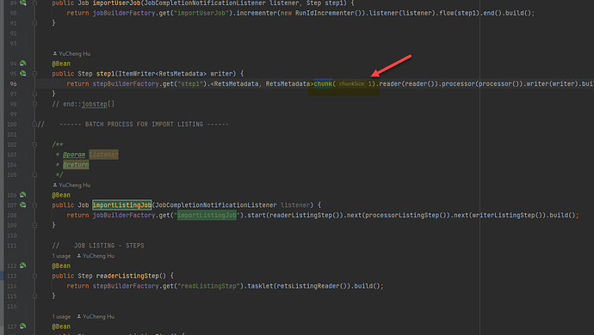Click the '// end::jobstep[]' comment on line 98
This screenshot has width=594, height=335.
coord(83,104)
